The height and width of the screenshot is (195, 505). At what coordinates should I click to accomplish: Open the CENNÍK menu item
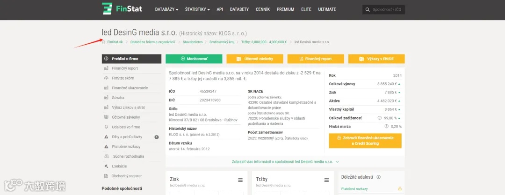click(263, 9)
